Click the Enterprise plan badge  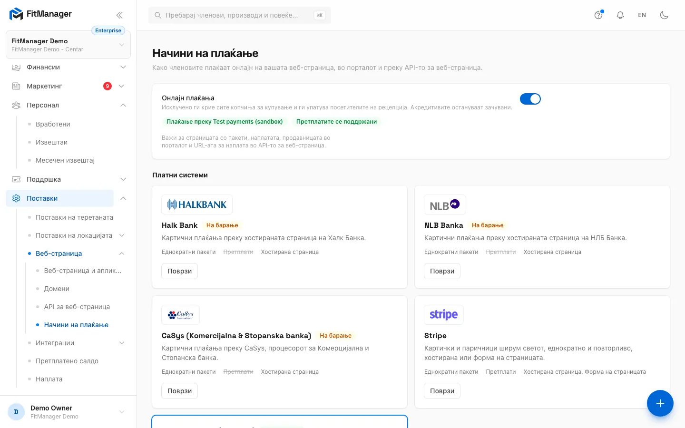pos(108,30)
